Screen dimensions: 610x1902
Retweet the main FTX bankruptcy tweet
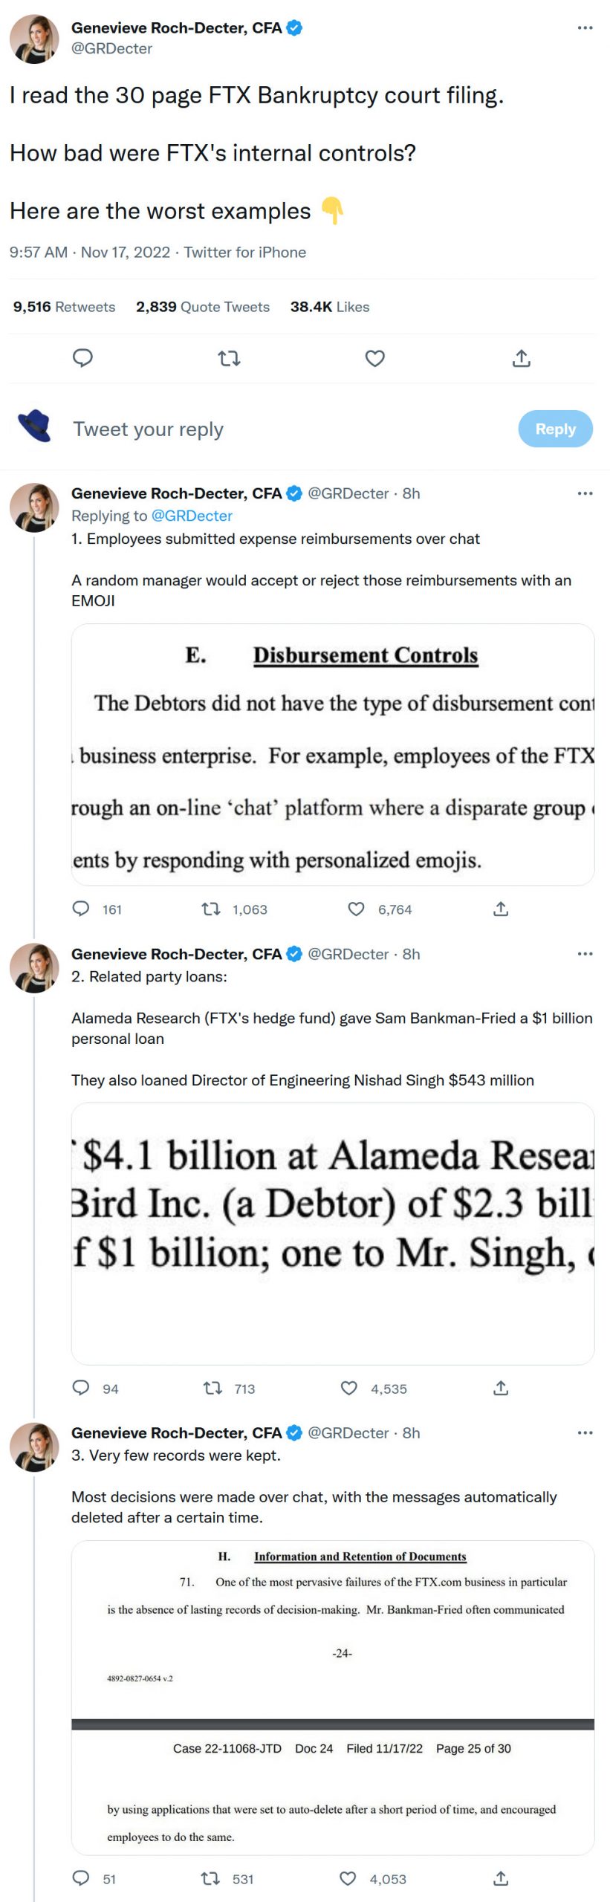[229, 359]
